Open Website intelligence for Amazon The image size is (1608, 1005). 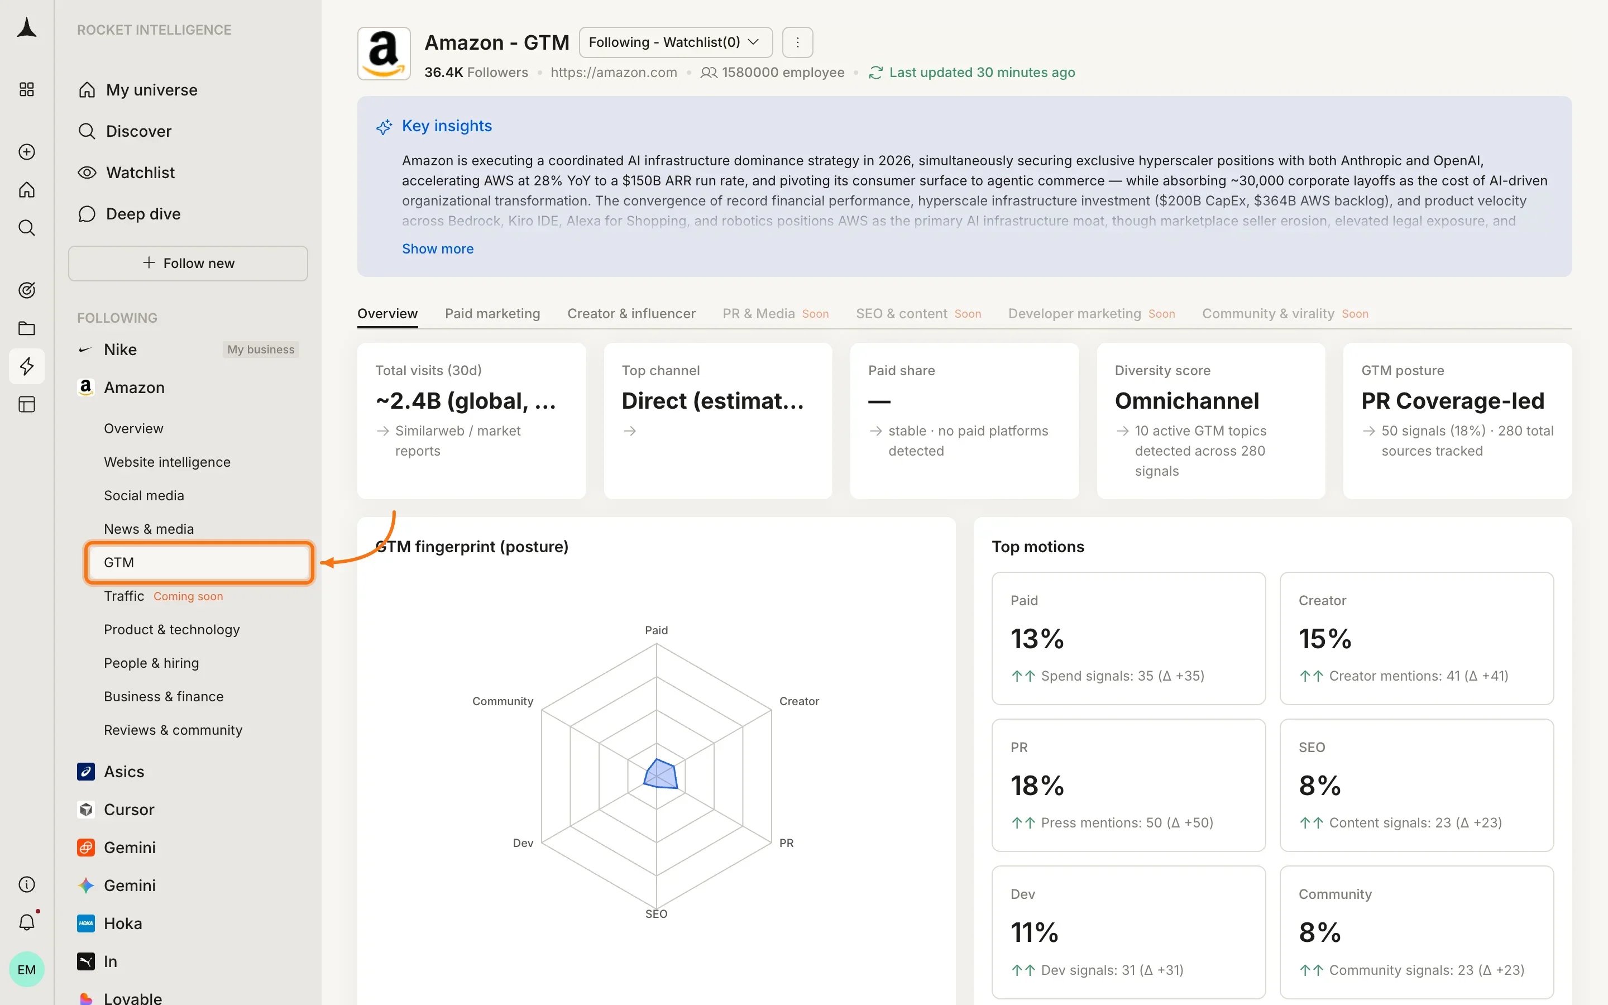pyautogui.click(x=167, y=462)
